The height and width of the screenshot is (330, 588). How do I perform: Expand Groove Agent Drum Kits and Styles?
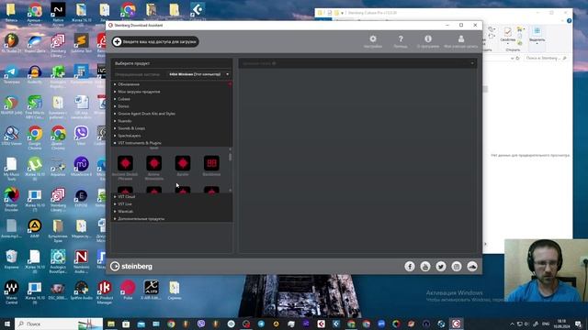[146, 114]
